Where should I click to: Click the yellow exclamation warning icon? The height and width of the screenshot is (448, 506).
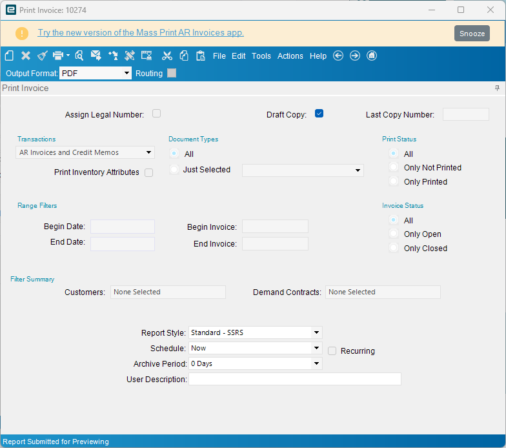[22, 34]
